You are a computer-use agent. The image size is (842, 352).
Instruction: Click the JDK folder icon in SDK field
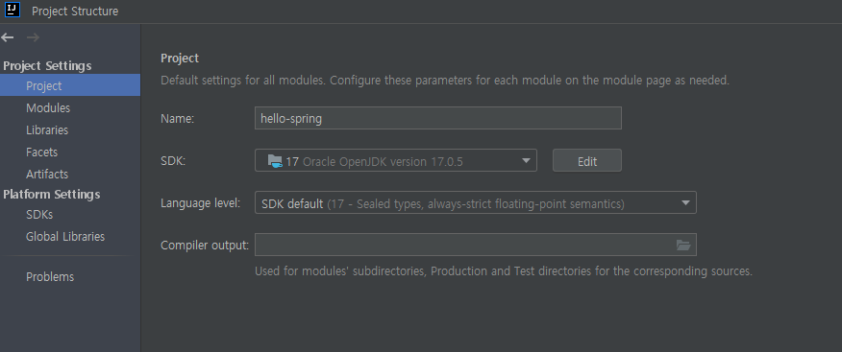click(275, 161)
